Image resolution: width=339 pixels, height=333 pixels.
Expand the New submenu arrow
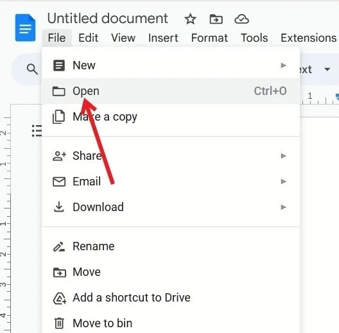[283, 65]
